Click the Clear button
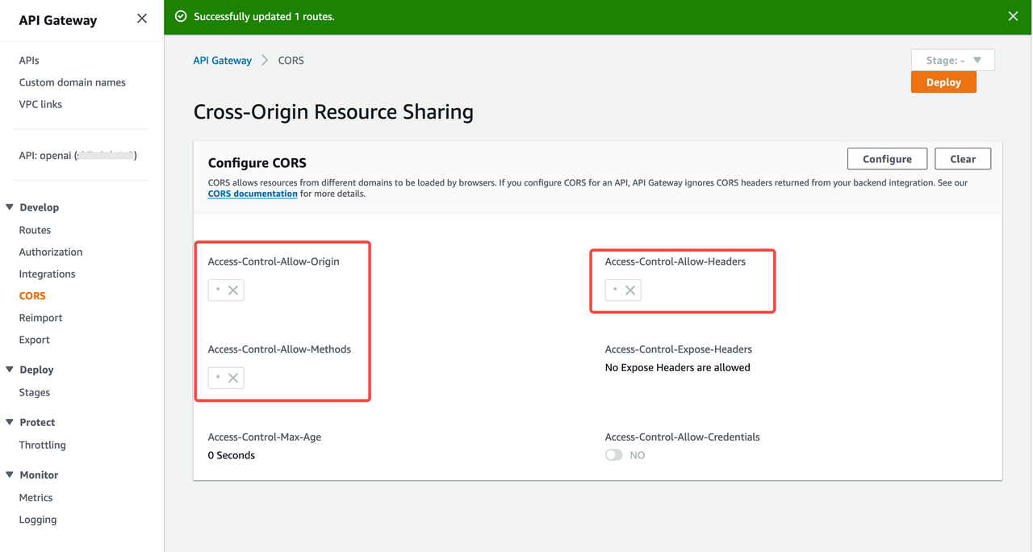Image resolution: width=1033 pixels, height=552 pixels. [x=963, y=159]
